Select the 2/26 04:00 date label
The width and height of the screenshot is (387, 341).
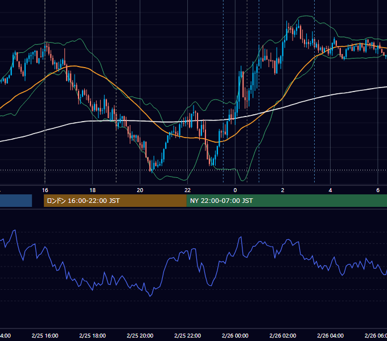[330, 335]
